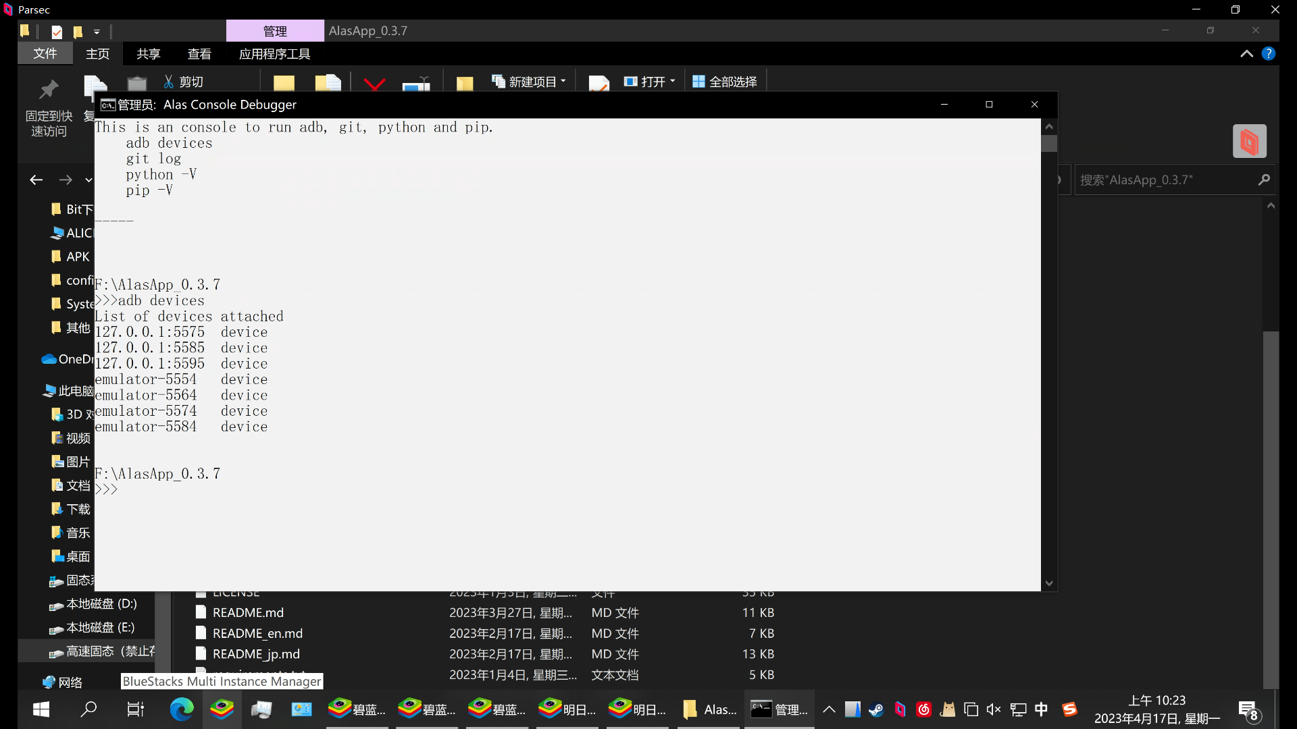Switch to the 查看 ribbon tab
Screen dimensions: 1297x729
(199, 54)
